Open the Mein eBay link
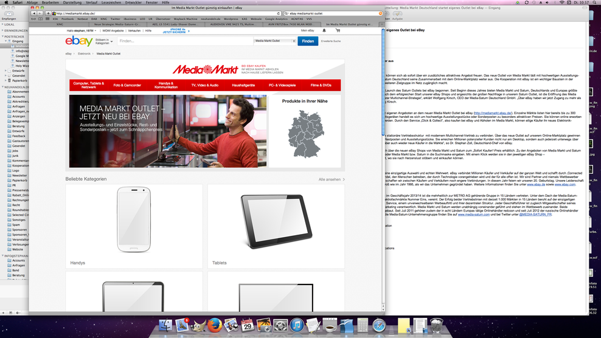The height and width of the screenshot is (338, 601). point(307,30)
